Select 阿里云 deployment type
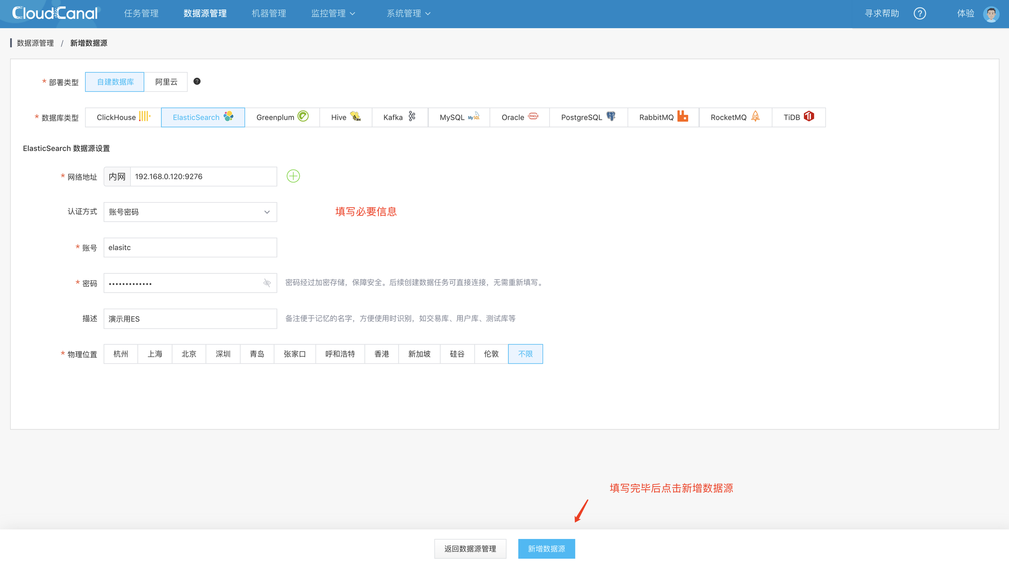 [x=166, y=82]
